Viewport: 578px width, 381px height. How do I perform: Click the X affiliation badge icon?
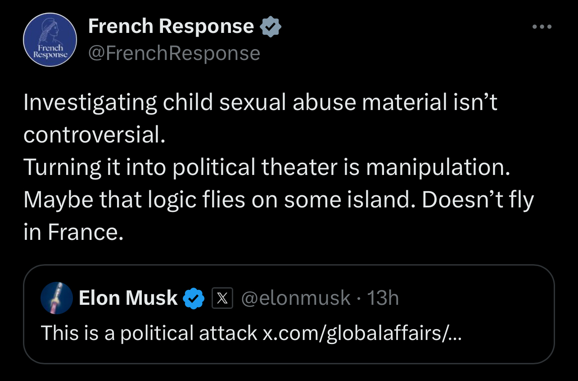tap(222, 298)
